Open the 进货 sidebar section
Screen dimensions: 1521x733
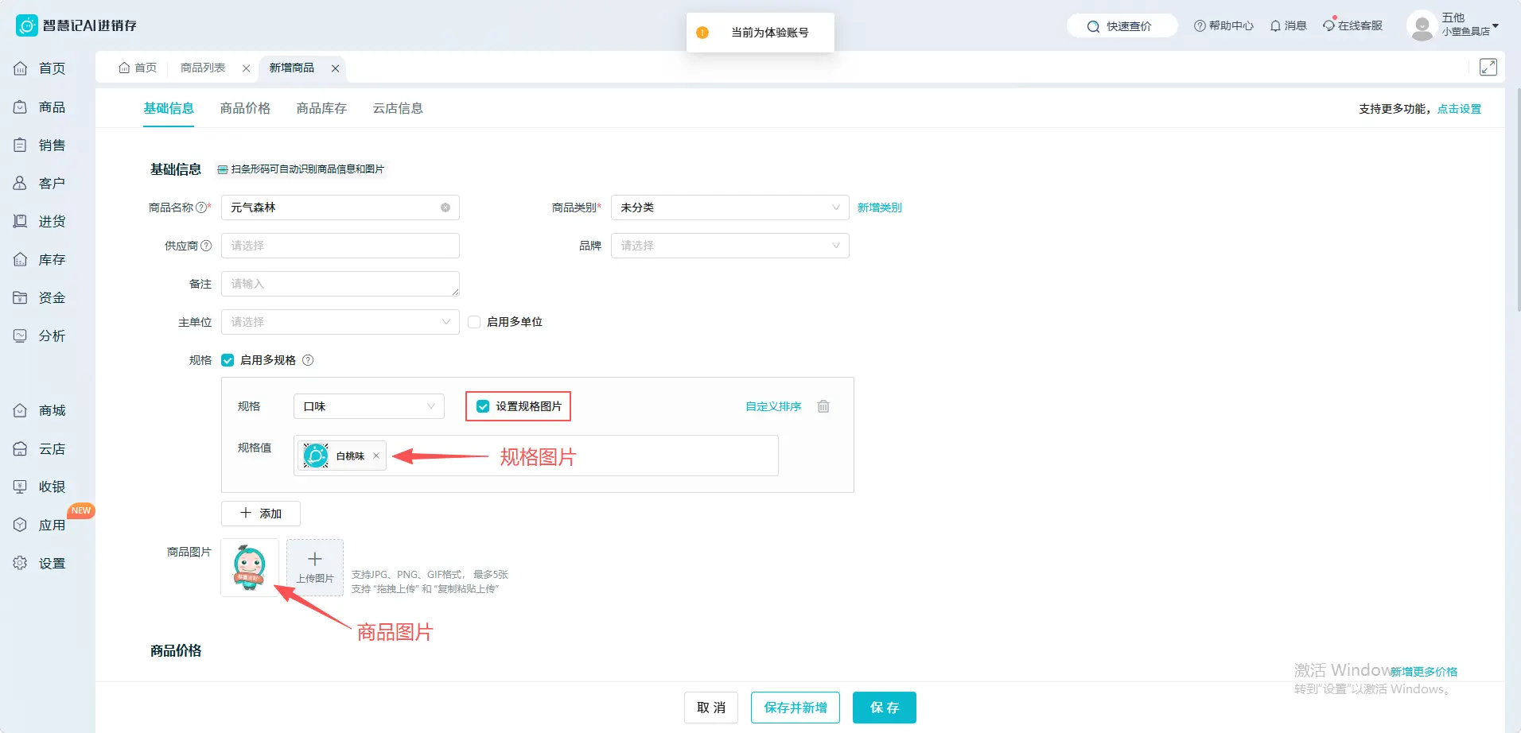click(40, 221)
